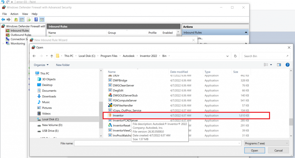Click the back arrow in Open dialog
Image resolution: width=295 pixels, height=158 pixels.
pyautogui.click(x=34, y=56)
